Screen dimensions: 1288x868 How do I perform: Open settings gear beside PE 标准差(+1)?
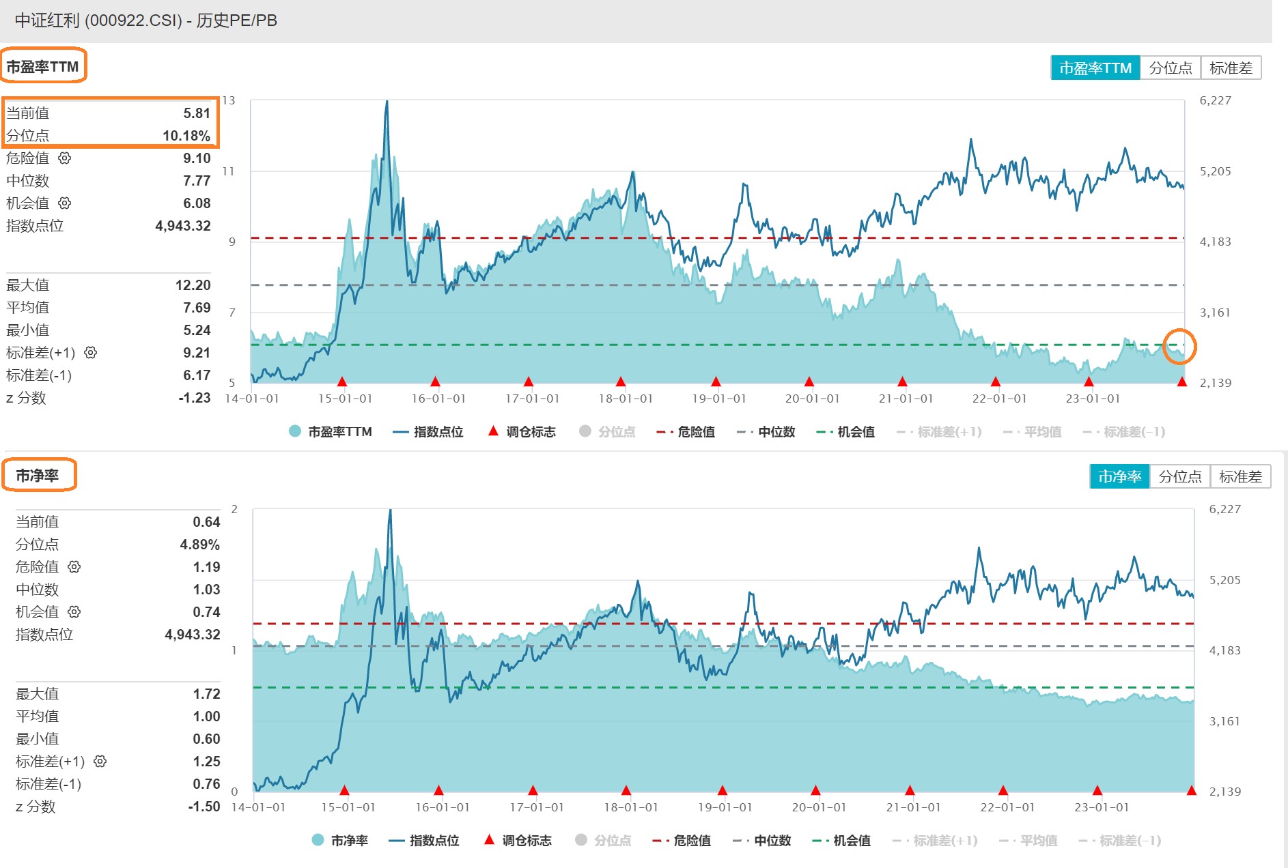[x=90, y=353]
